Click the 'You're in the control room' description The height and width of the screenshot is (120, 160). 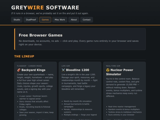click(x=124, y=87)
